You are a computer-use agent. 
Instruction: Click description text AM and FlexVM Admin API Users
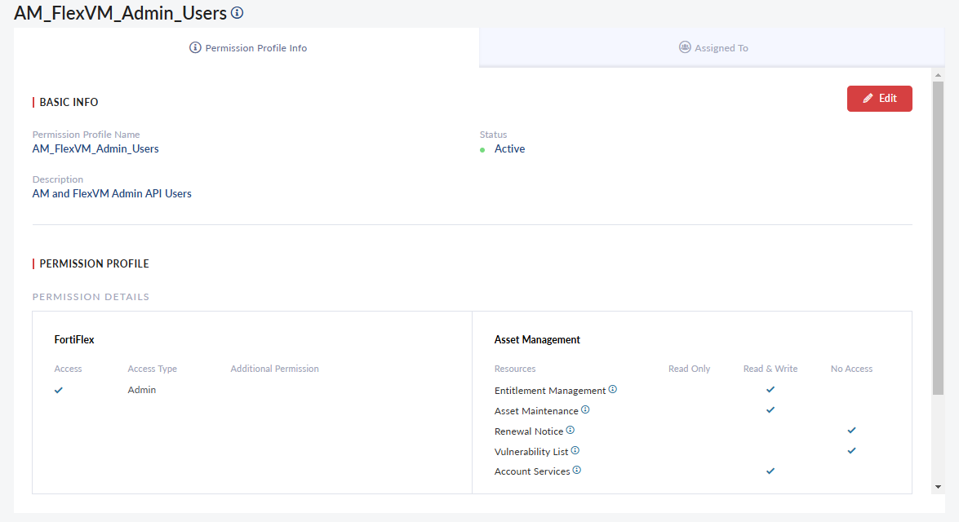pos(112,193)
